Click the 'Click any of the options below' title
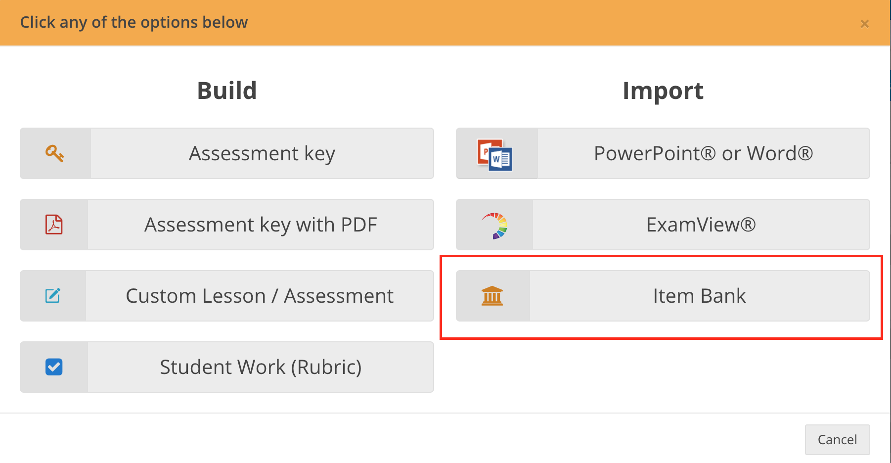 [x=134, y=22]
